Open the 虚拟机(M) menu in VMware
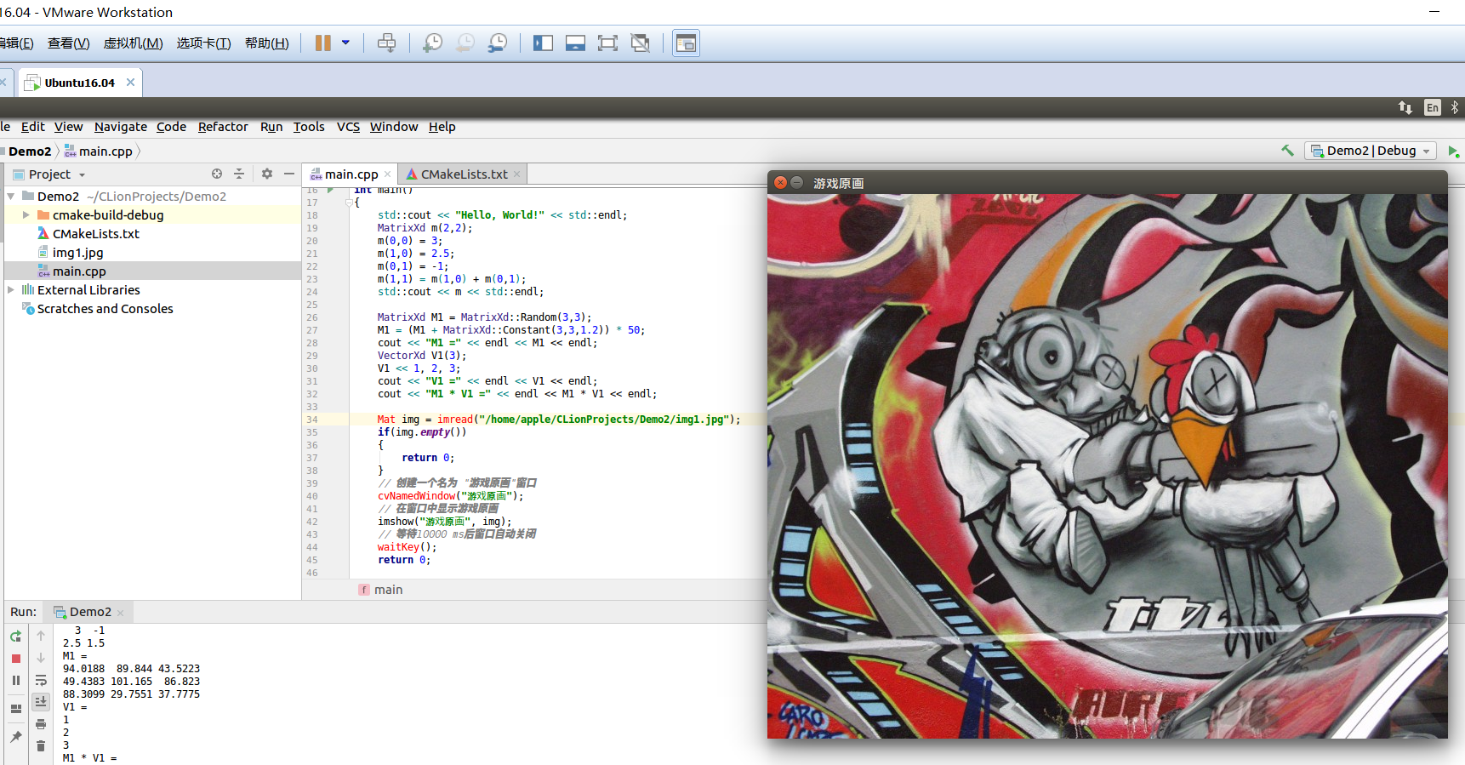The width and height of the screenshot is (1465, 765). click(x=133, y=43)
